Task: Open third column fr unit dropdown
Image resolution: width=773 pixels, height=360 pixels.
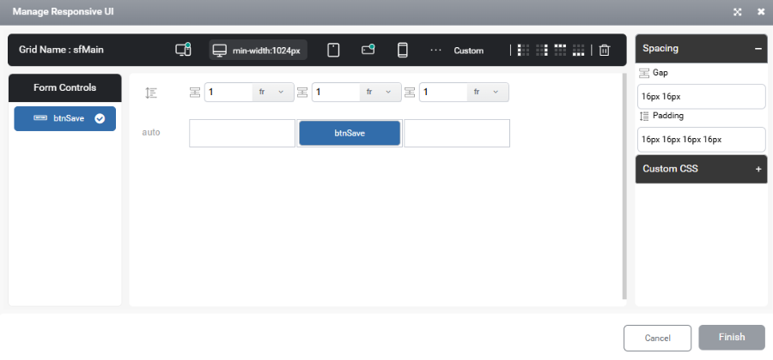Action: tap(488, 92)
